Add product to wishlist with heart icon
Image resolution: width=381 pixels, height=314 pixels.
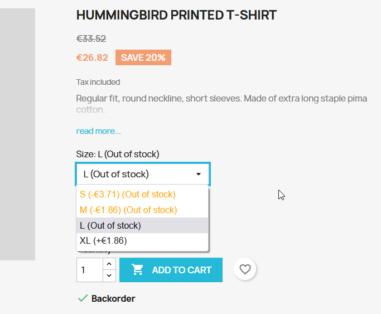[245, 270]
